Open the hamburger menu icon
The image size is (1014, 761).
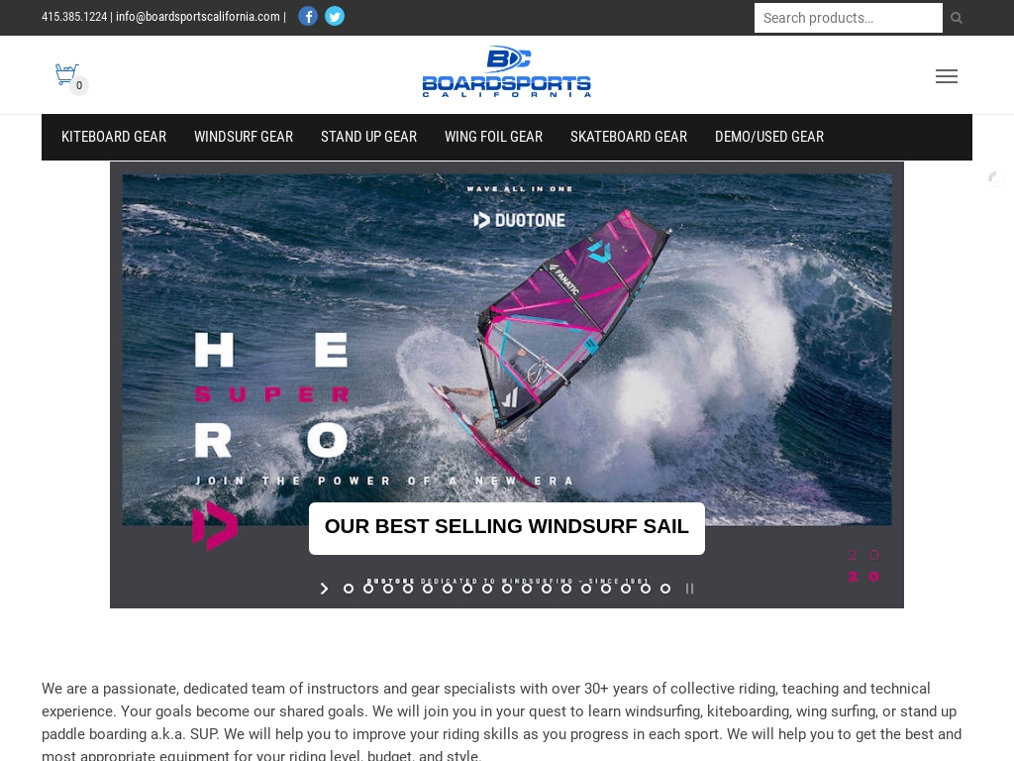[946, 76]
